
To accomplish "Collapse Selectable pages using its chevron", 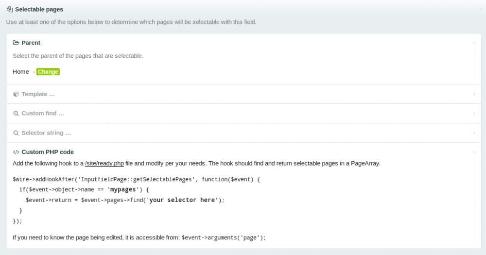I will (480, 9).
